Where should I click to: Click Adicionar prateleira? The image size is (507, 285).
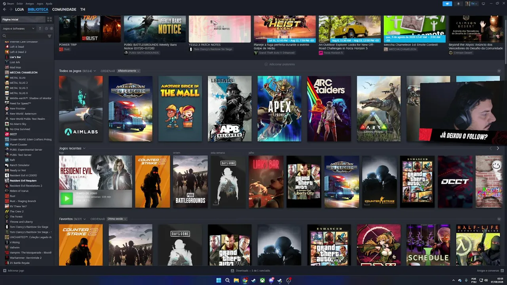[x=280, y=64]
